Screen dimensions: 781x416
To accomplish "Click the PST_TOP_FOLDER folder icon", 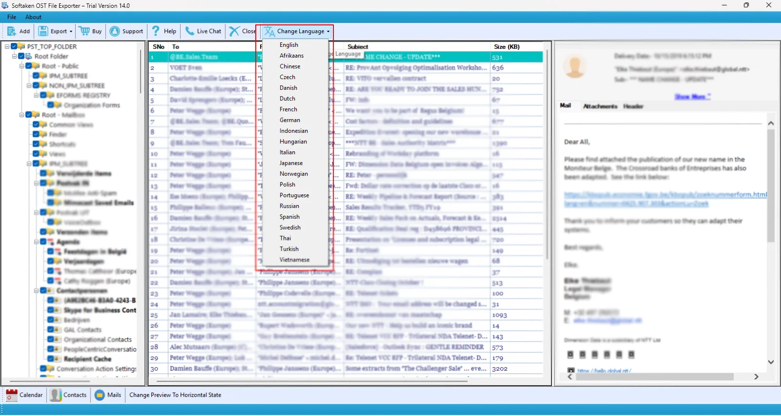I will tap(21, 46).
